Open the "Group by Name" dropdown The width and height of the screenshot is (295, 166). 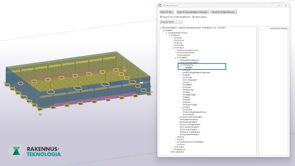coord(171,22)
